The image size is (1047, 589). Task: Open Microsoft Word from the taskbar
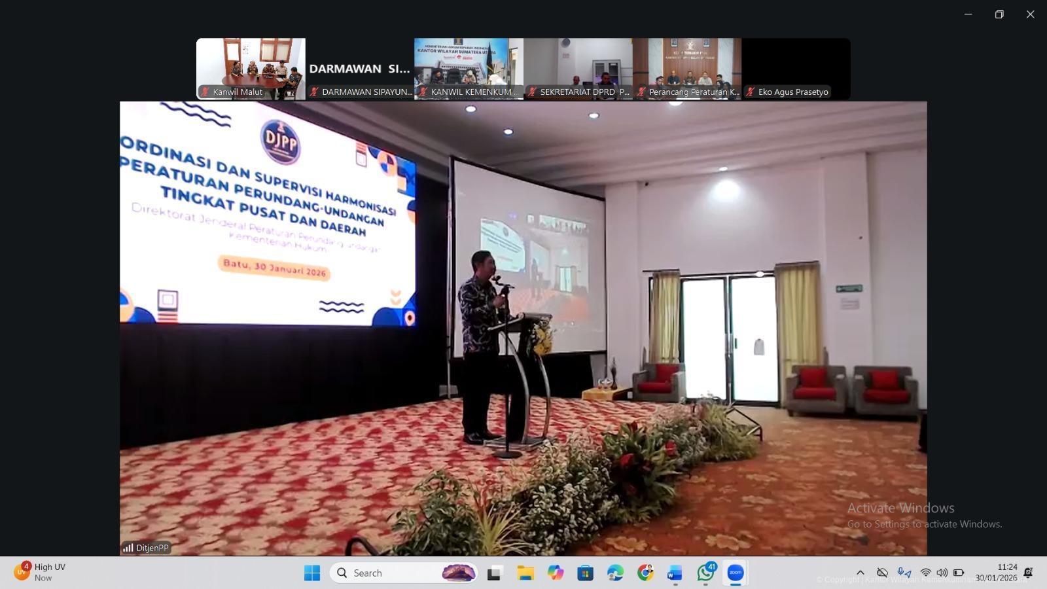675,573
